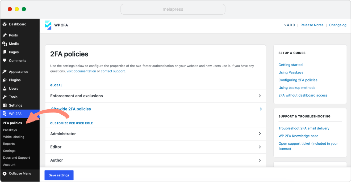This screenshot has width=351, height=182.
Task: Click the Pages document icon
Action: pos(5,52)
